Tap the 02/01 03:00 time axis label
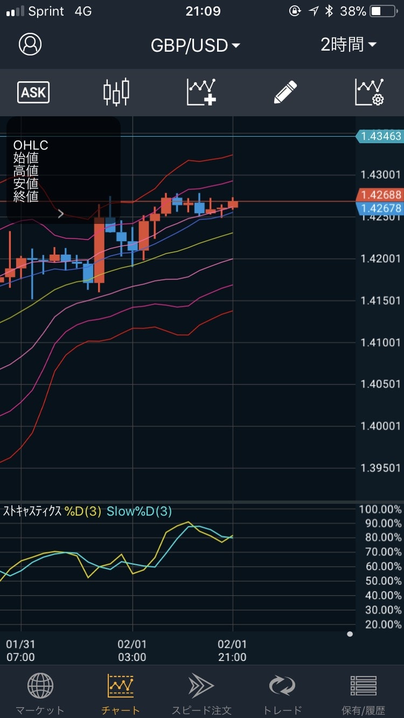The width and height of the screenshot is (404, 718). [x=132, y=650]
